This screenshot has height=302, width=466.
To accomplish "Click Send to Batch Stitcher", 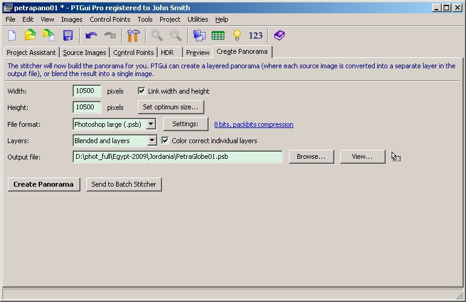I will [x=124, y=184].
